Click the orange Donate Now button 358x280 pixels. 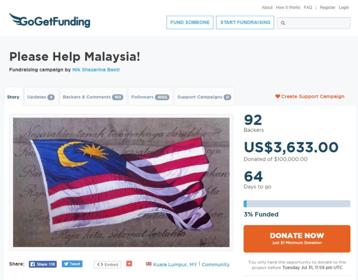tap(297, 239)
